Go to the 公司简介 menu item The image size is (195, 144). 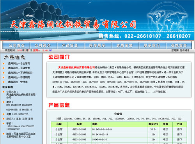pos(43,46)
